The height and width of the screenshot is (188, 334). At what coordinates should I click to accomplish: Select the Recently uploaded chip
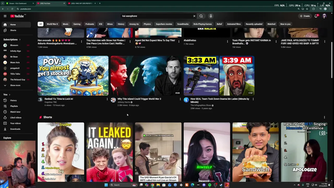point(254,24)
